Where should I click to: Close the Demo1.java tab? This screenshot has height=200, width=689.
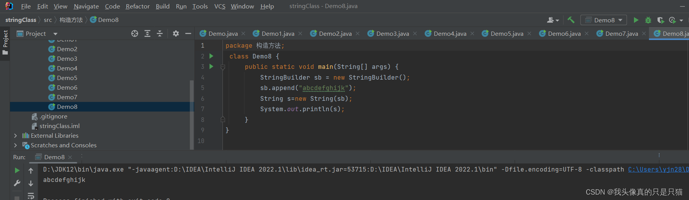click(x=300, y=34)
